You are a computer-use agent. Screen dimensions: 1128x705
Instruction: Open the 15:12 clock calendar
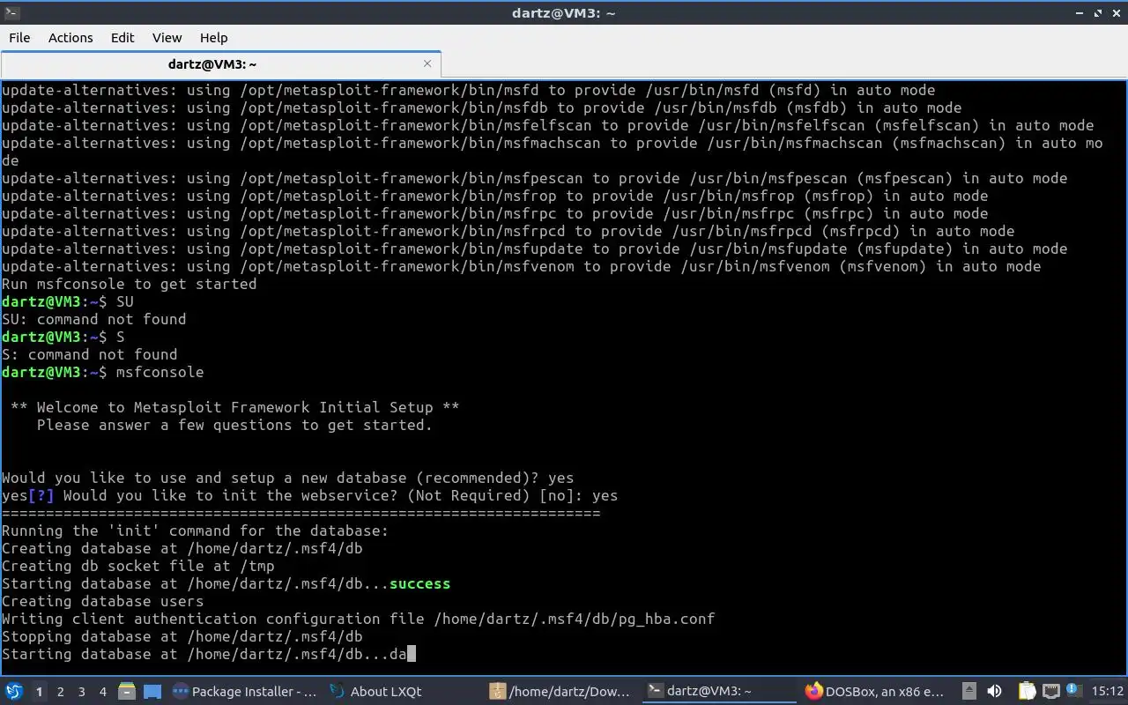pyautogui.click(x=1107, y=692)
